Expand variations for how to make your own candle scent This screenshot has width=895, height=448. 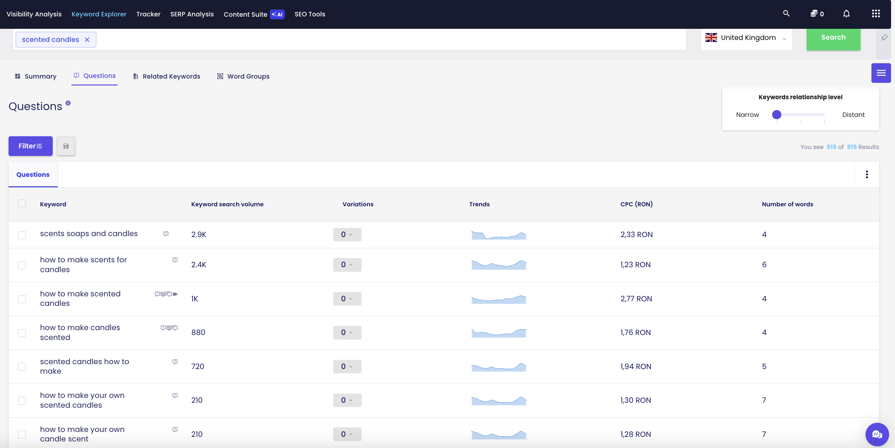coord(347,434)
